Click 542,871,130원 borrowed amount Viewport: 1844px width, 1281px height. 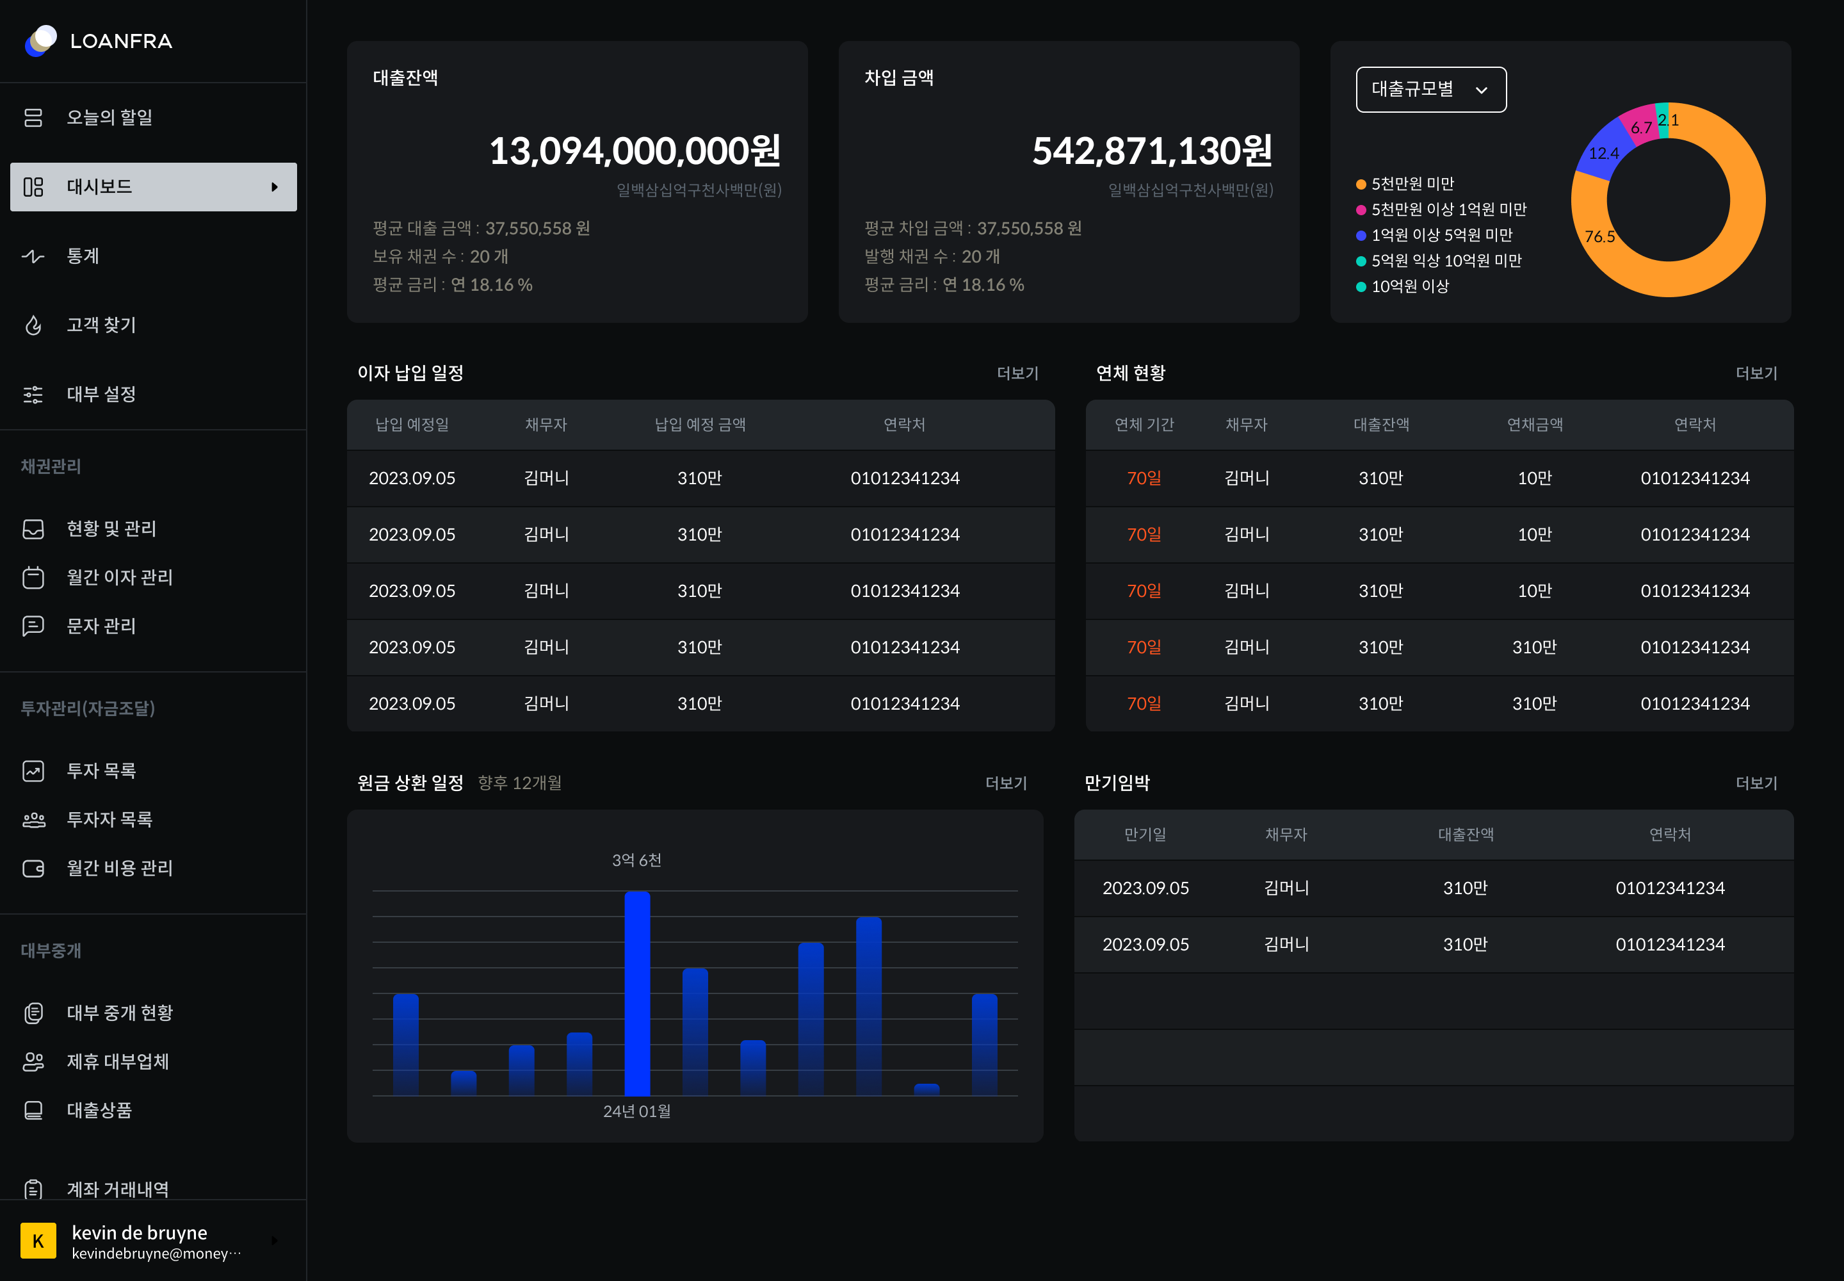pyautogui.click(x=1152, y=151)
